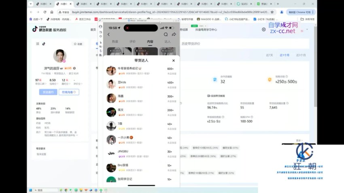Click the 收藏 star to favorite creator
This screenshot has height=193, width=344.
78,44
